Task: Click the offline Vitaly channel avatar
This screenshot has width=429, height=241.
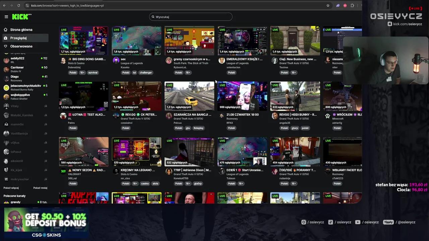Action: point(6,106)
